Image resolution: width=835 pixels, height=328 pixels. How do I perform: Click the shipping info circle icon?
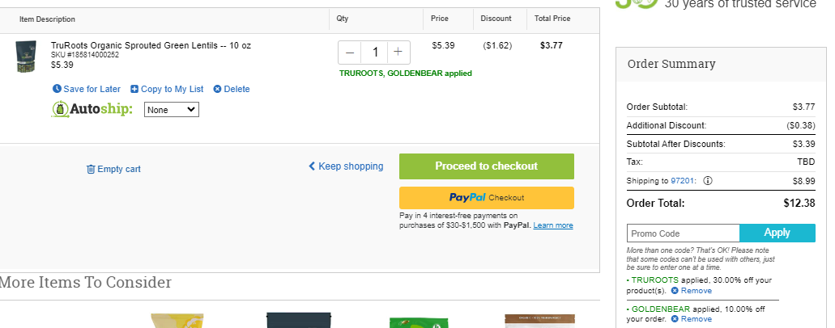coord(708,181)
